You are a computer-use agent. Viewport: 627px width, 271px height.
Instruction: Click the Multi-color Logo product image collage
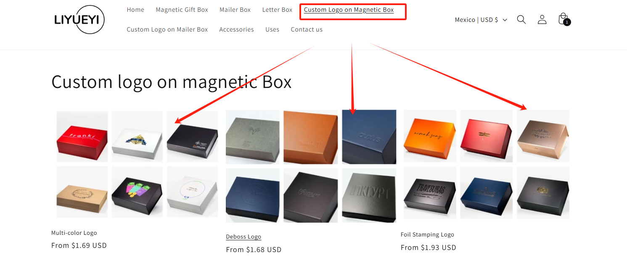click(x=137, y=164)
